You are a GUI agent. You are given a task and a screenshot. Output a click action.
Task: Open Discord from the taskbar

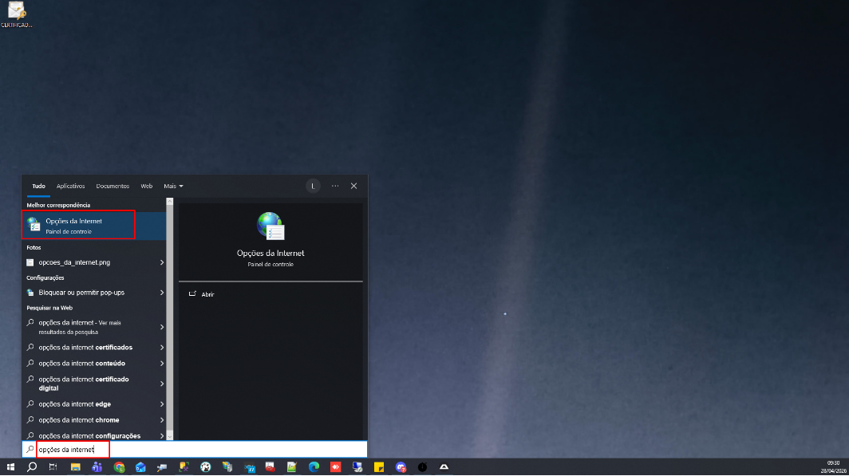coord(401,466)
